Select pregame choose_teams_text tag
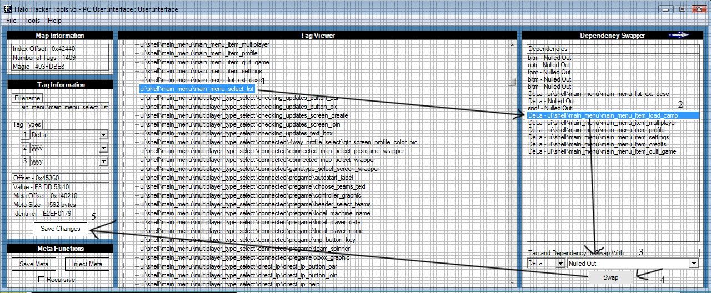This screenshot has width=711, height=293. (252, 186)
